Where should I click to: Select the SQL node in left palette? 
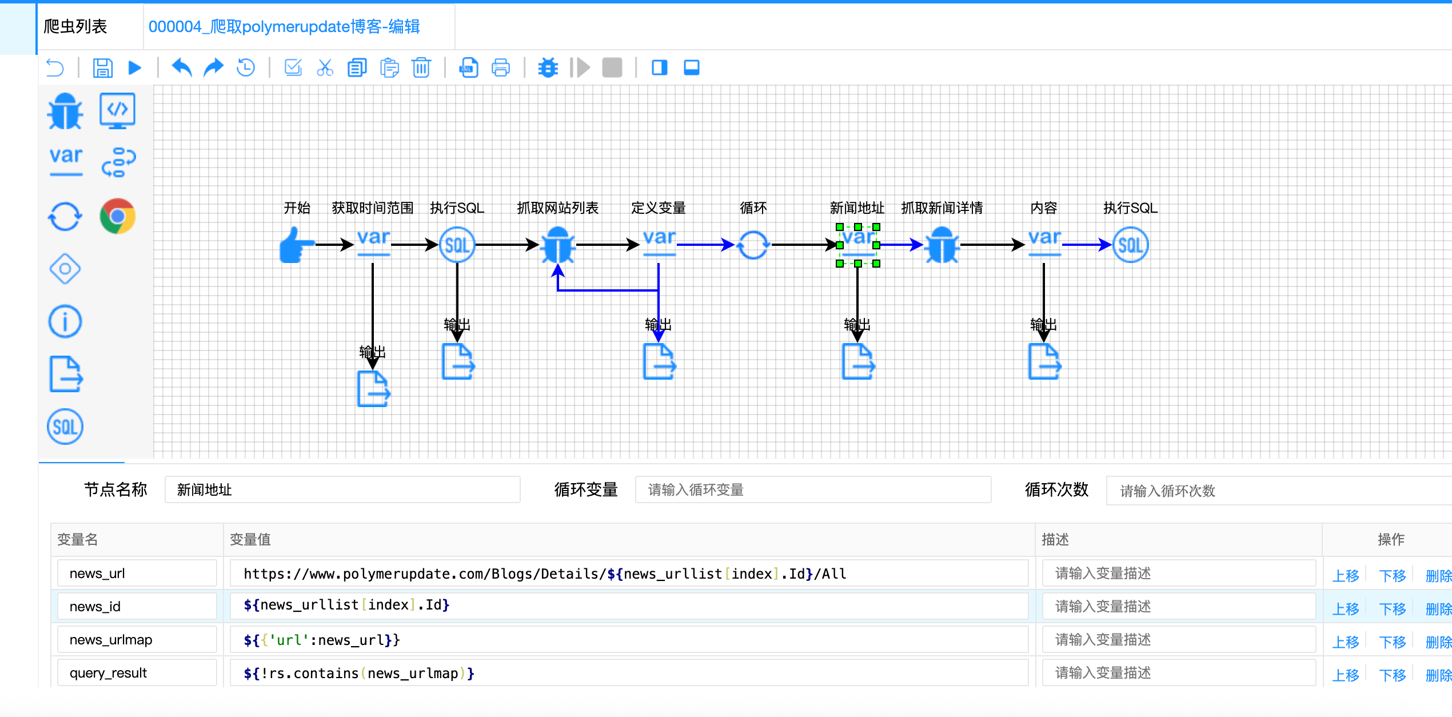(65, 427)
